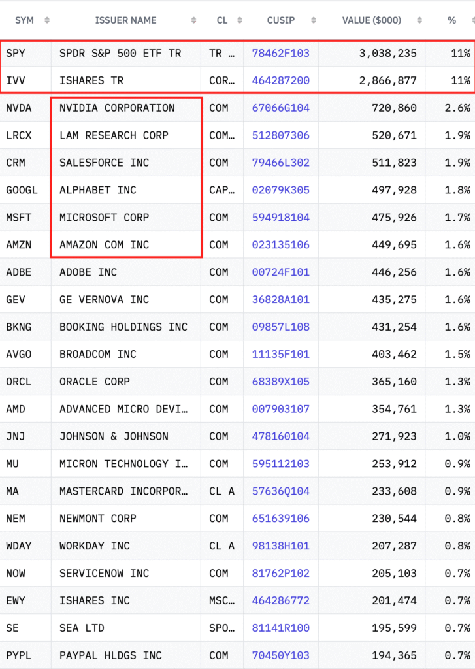
Task: Open Broadcom CUSIP link 11135F101
Action: (x=280, y=354)
